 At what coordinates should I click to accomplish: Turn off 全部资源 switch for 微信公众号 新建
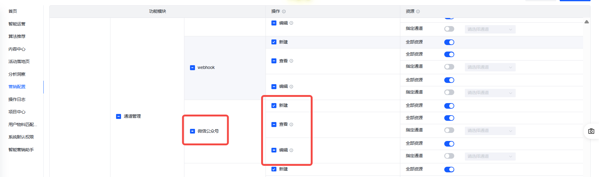[449, 106]
